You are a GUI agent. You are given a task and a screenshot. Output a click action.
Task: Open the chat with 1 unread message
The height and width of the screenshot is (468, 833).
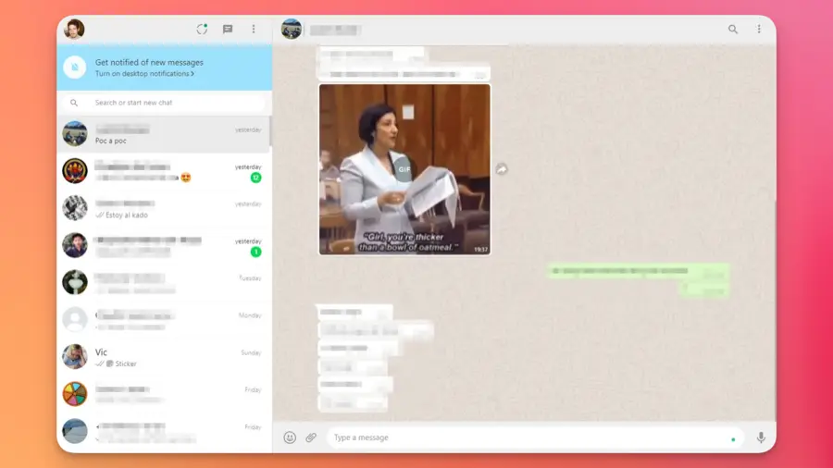[x=164, y=246]
